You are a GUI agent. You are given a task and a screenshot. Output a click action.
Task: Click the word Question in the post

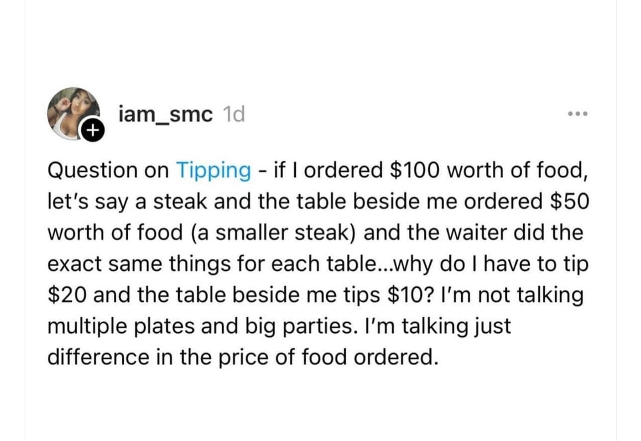[92, 170]
